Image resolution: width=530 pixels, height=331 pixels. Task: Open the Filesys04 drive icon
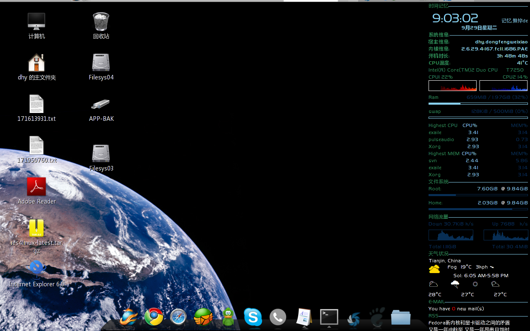pyautogui.click(x=101, y=63)
